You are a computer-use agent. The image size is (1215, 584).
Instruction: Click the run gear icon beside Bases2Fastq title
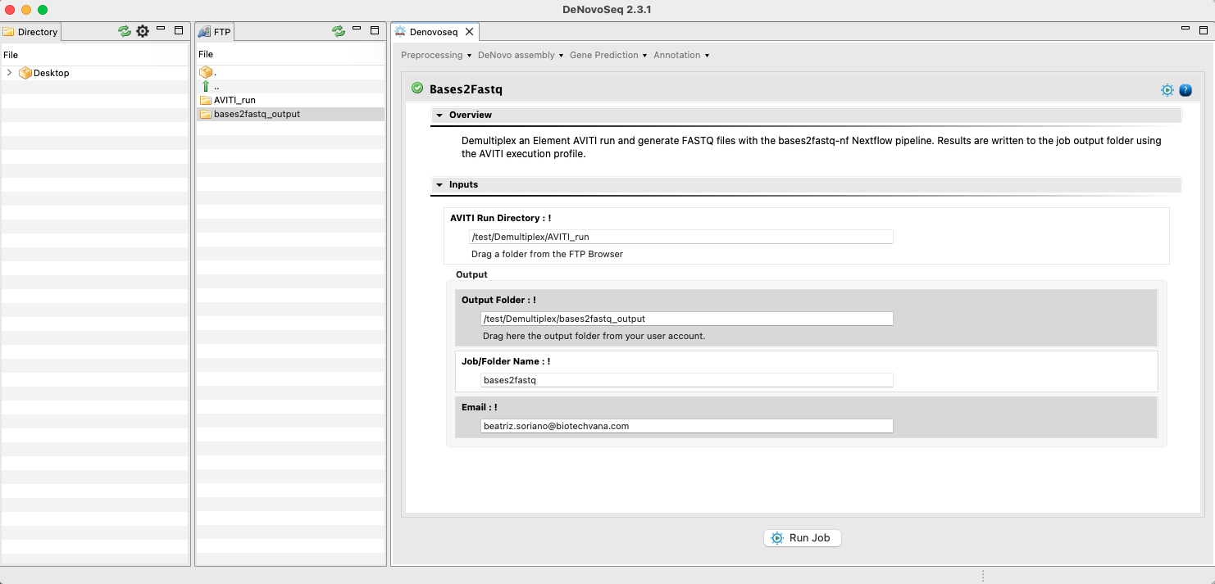coord(1167,90)
